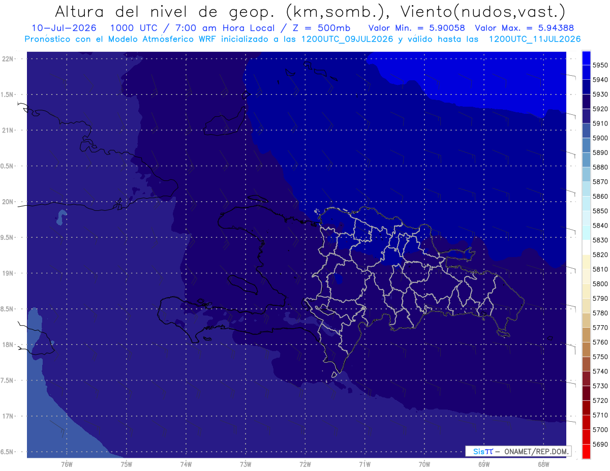
Task: Click the 71W longitude label
Action: coord(364,464)
